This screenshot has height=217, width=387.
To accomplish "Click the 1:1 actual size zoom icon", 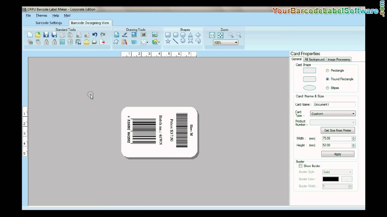I will coord(212,35).
